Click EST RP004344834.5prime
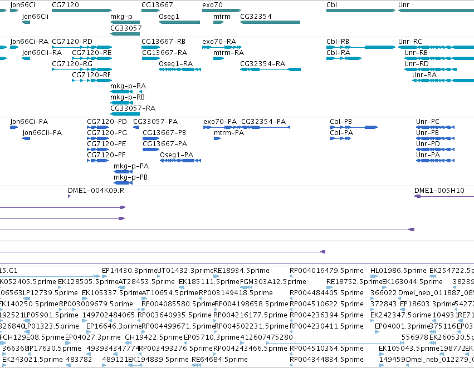The image size is (474, 368). click(x=326, y=360)
